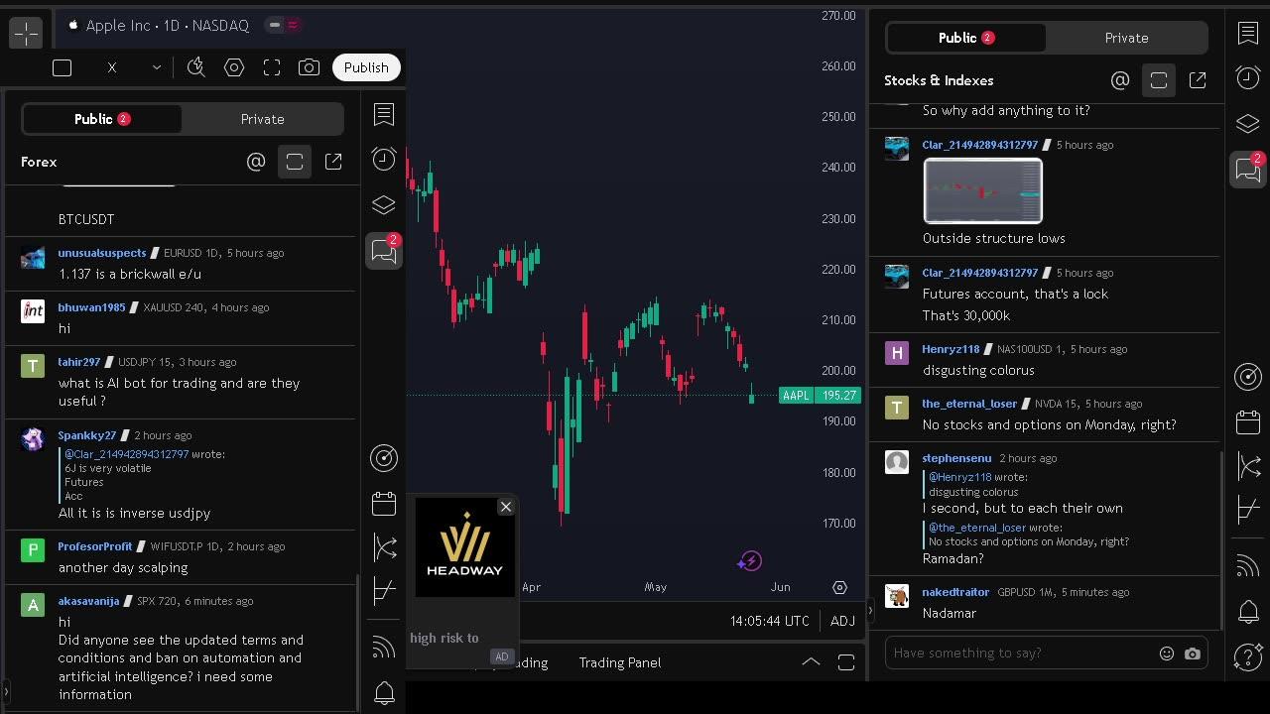Open layers icon in the middle sidebar
Image resolution: width=1270 pixels, height=714 pixels.
384,205
